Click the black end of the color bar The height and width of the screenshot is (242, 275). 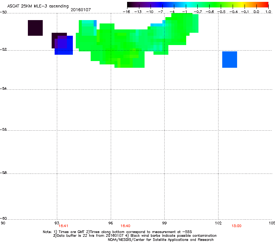click(x=131, y=4)
